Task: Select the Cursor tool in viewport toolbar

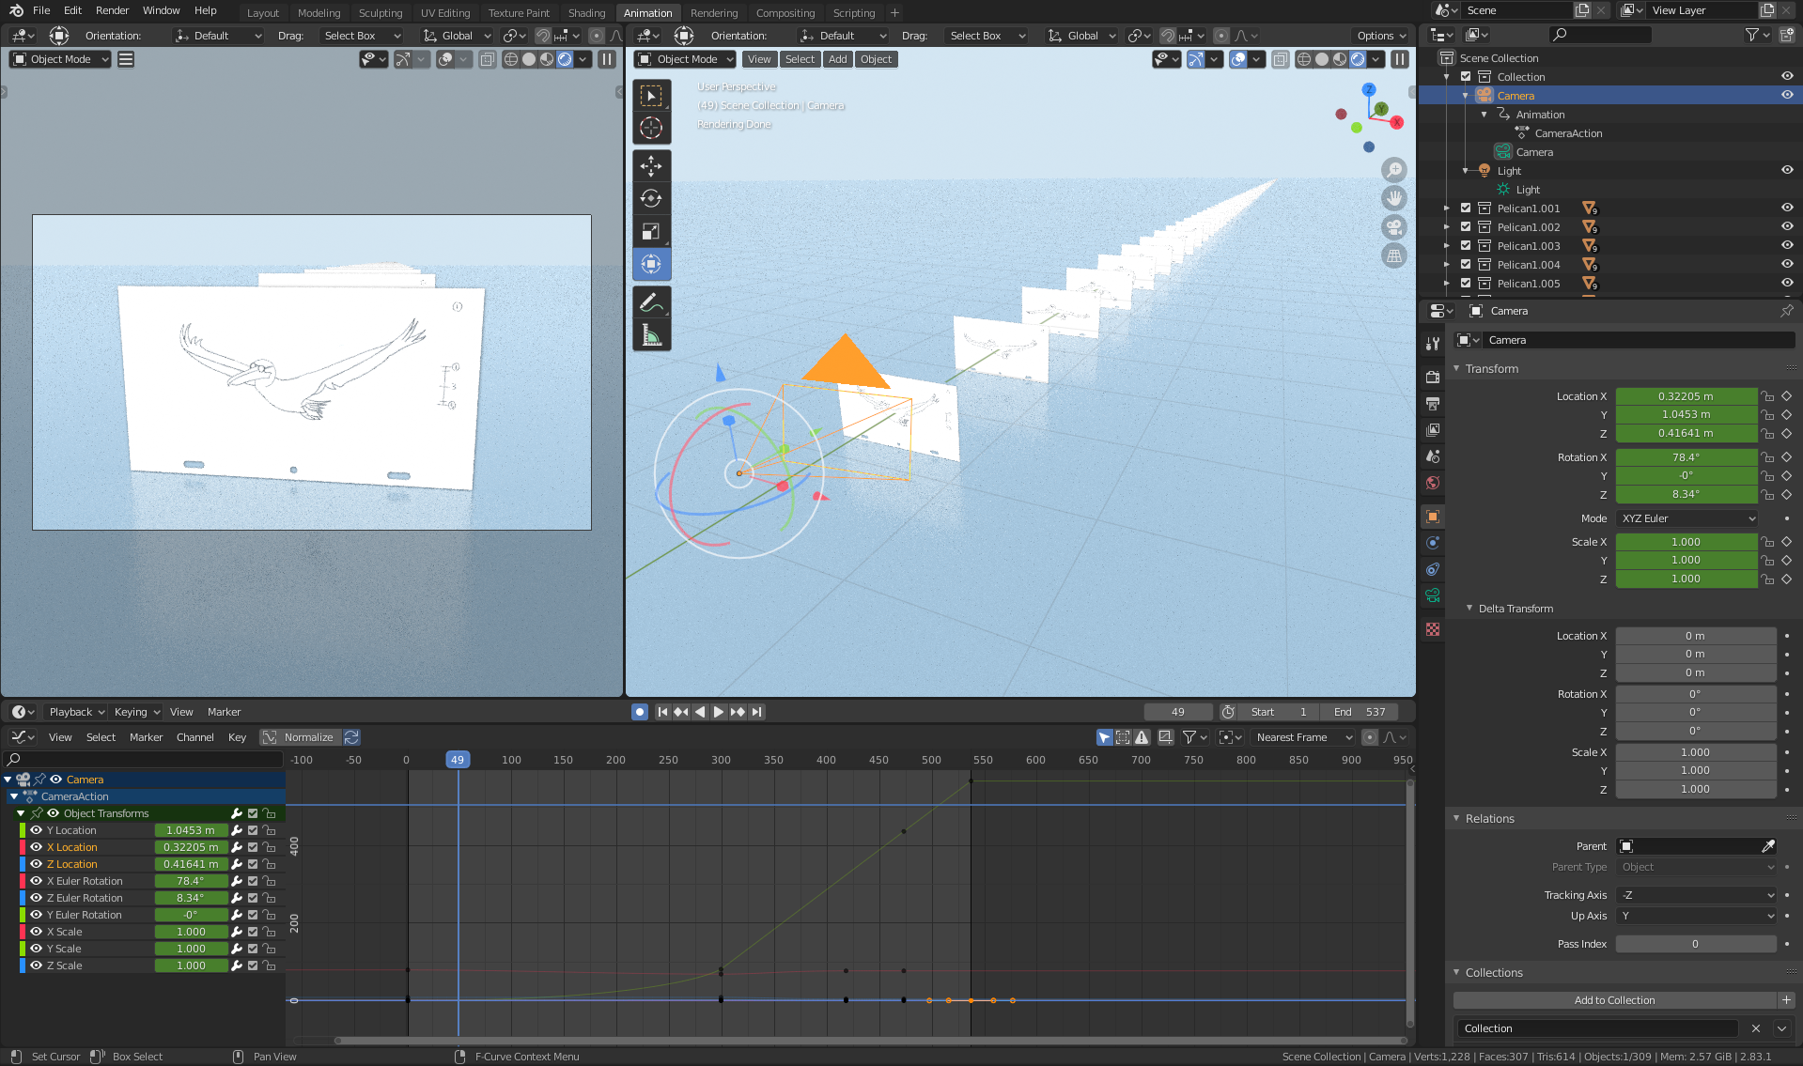Action: (x=651, y=128)
